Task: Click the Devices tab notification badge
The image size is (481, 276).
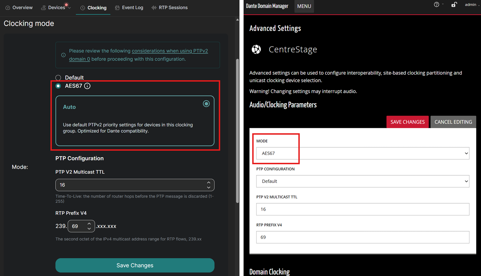Action: pyautogui.click(x=67, y=5)
